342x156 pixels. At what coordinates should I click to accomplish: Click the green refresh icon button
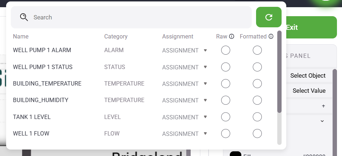tap(269, 17)
